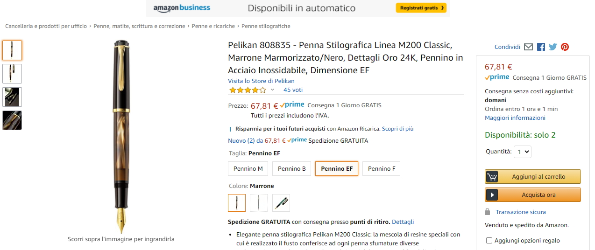
Task: Select the Pennino B size option
Action: click(x=291, y=169)
